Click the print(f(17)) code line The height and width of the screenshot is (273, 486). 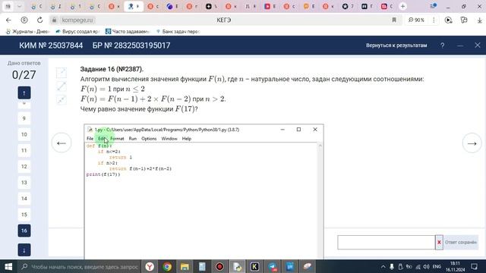click(103, 174)
